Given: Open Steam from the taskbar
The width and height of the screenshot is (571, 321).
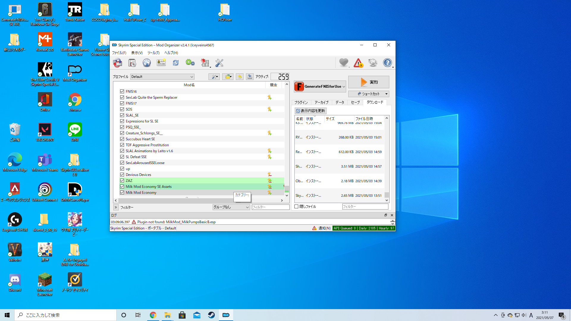Looking at the screenshot, I should click(211, 315).
